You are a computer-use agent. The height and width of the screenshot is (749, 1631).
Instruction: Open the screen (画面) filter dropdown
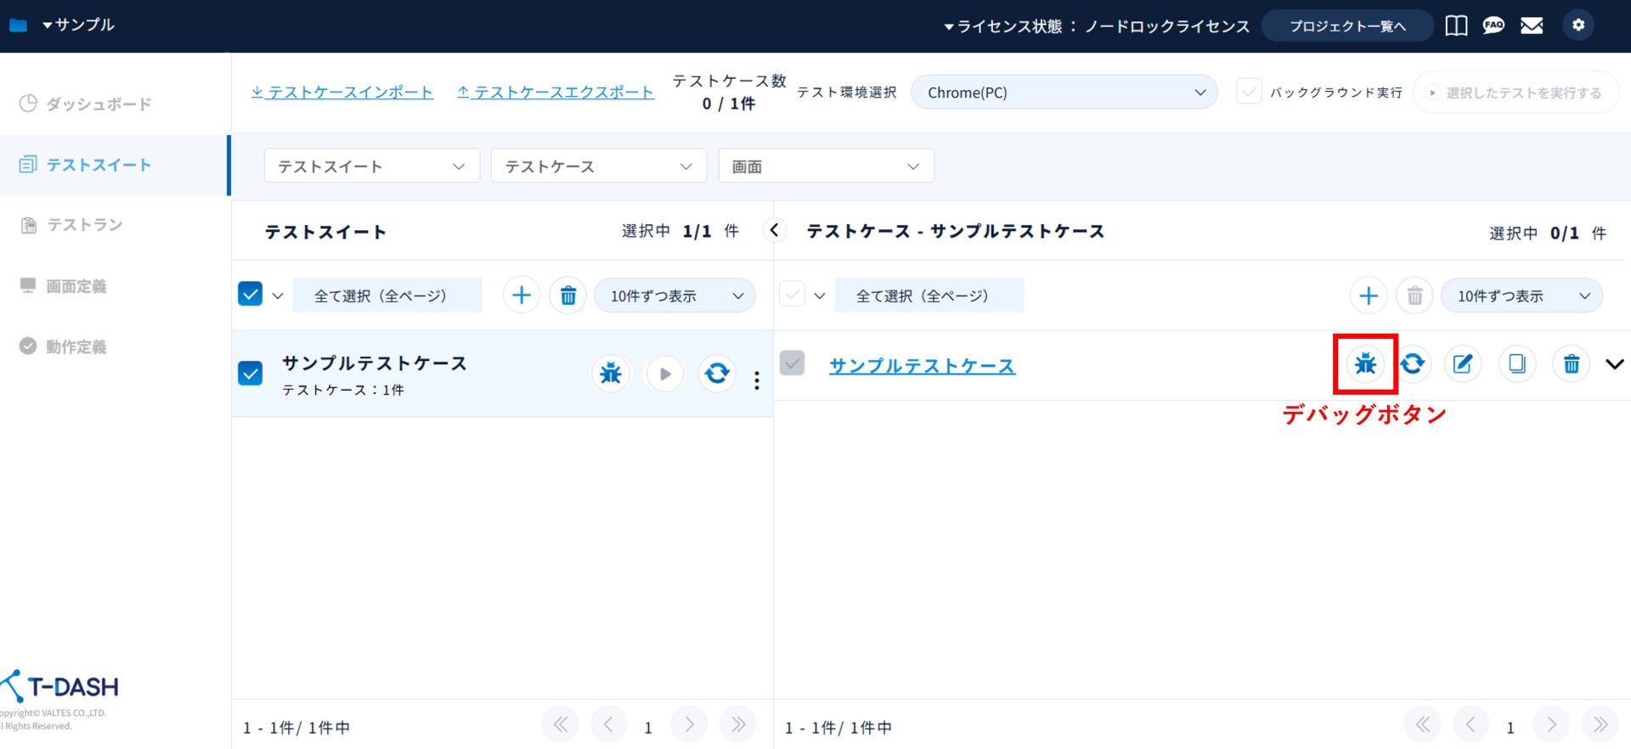coord(826,166)
